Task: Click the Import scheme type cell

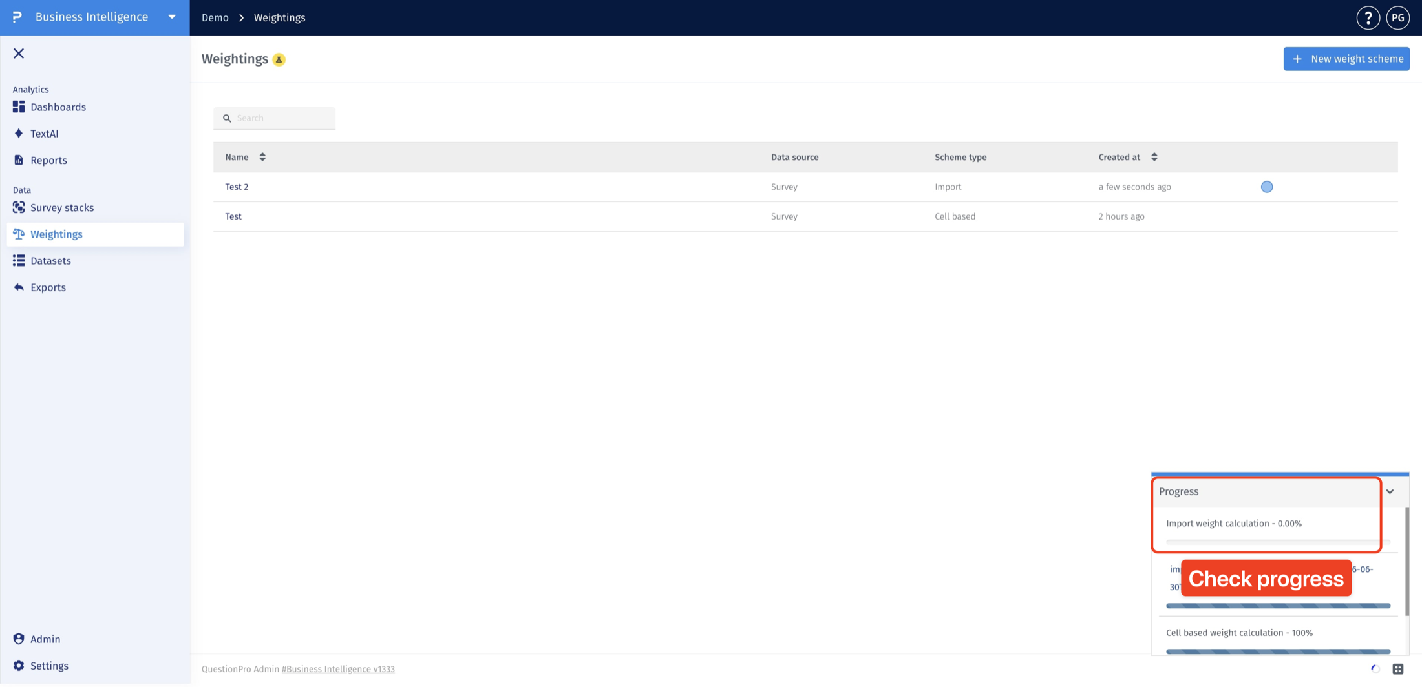Action: tap(948, 187)
